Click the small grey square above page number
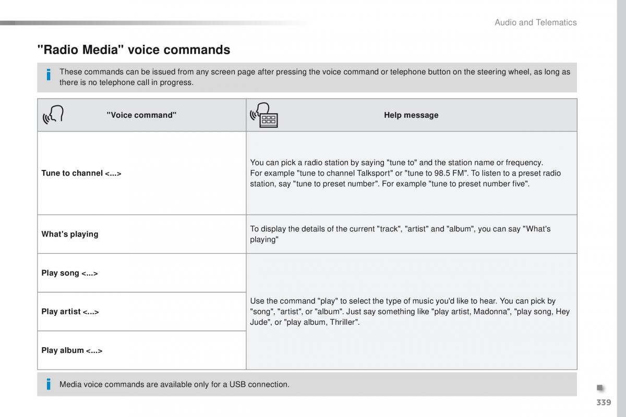The height and width of the screenshot is (417, 626). 600,387
